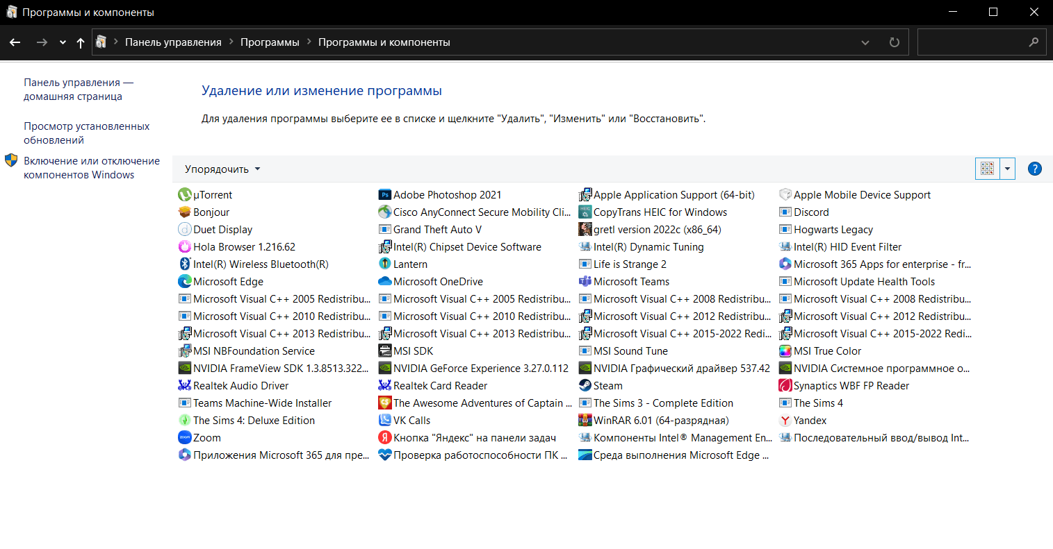Screen dimensions: 1053x549
Task: Open the help question mark button
Action: tap(1034, 169)
